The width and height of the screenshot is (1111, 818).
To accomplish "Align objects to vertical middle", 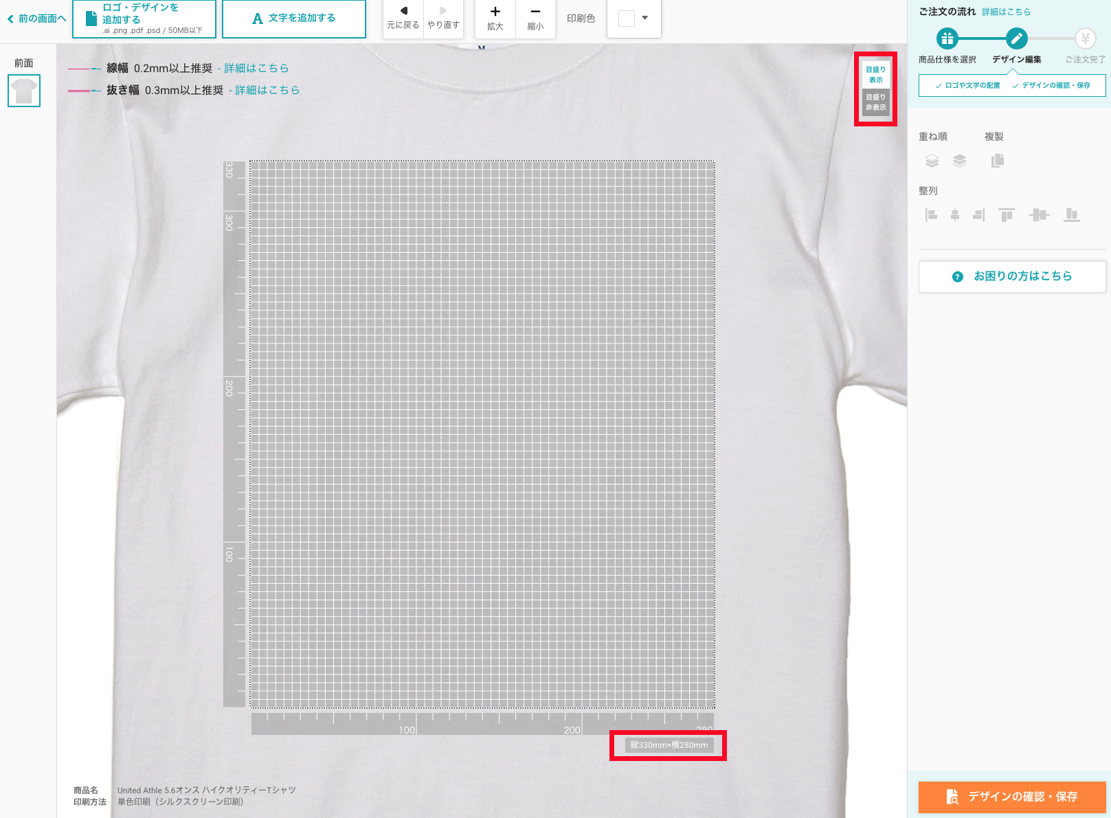I will [x=1039, y=215].
